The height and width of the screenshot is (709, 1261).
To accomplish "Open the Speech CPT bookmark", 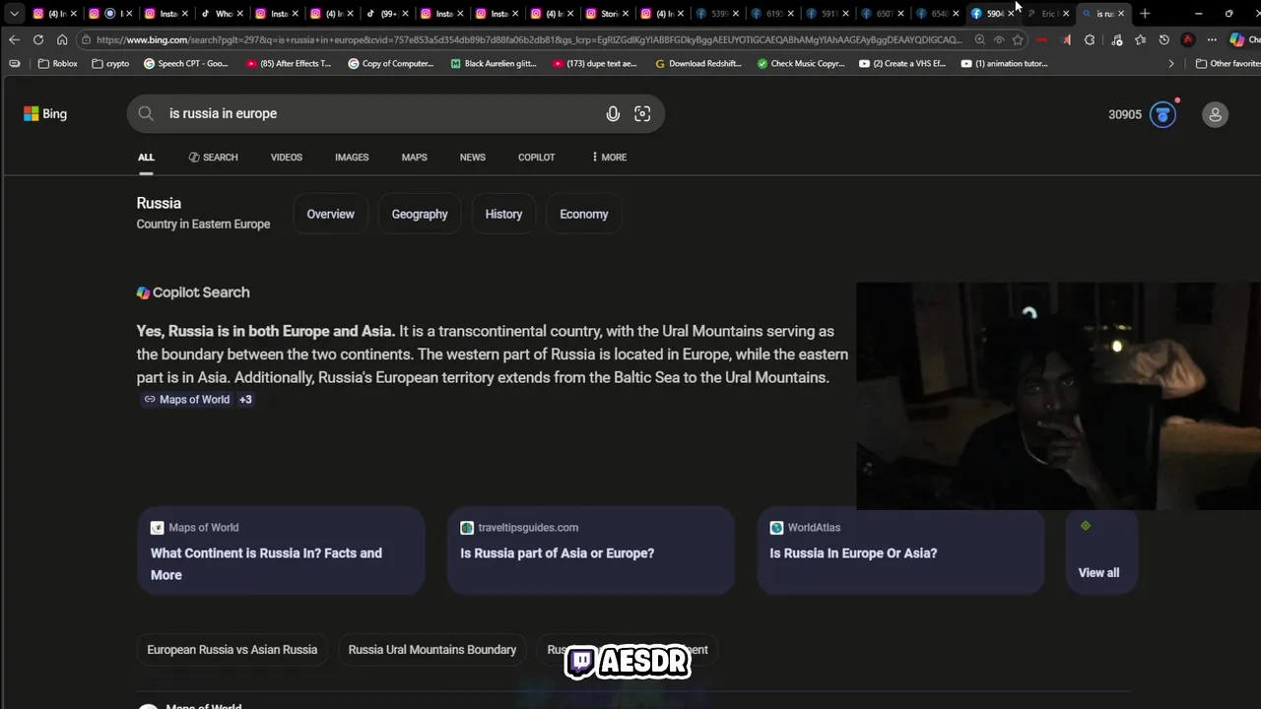I will click(186, 64).
